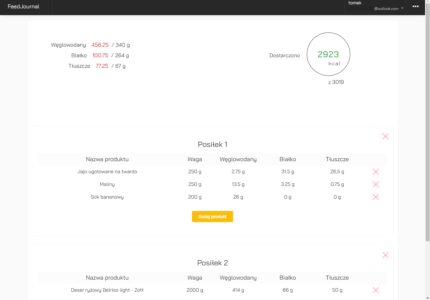The width and height of the screenshot is (430, 300).
Task: Select the "Posiłek 1" heading
Action: tap(212, 144)
